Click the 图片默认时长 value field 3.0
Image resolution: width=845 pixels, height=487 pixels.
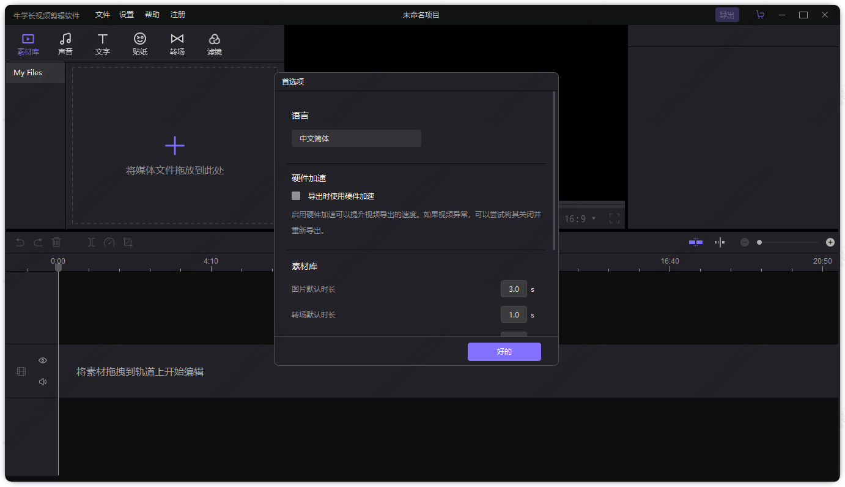pyautogui.click(x=514, y=289)
